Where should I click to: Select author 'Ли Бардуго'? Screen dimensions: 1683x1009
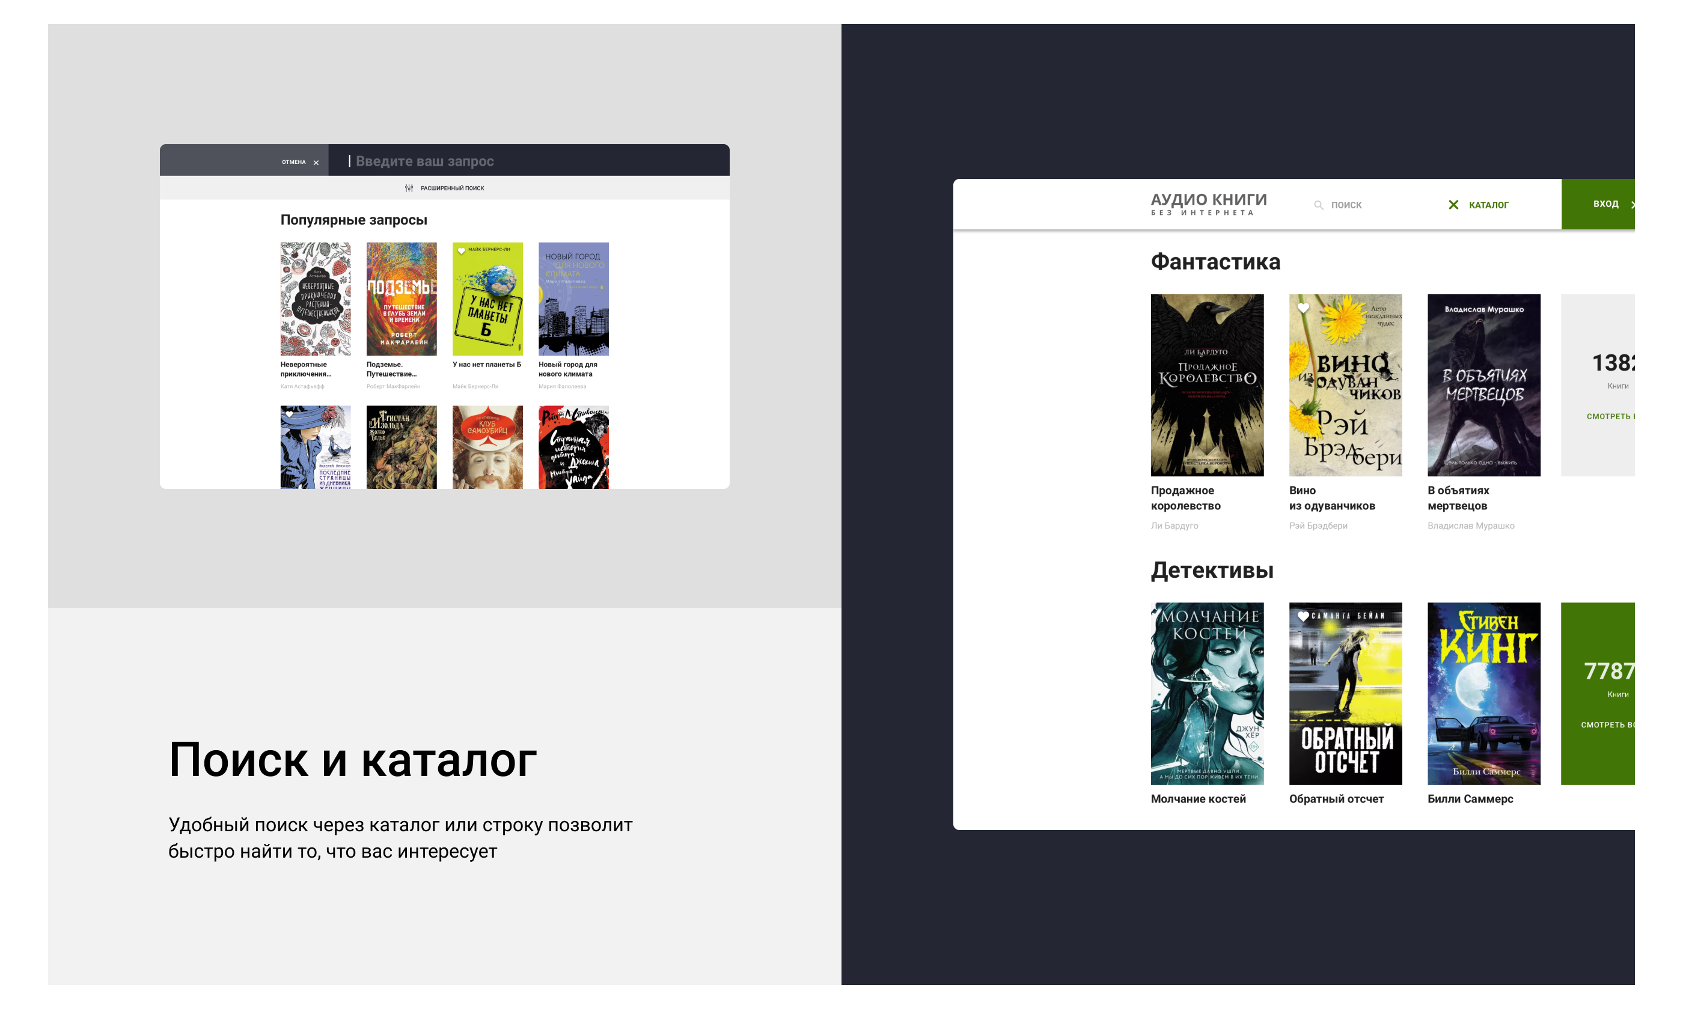(x=1174, y=526)
